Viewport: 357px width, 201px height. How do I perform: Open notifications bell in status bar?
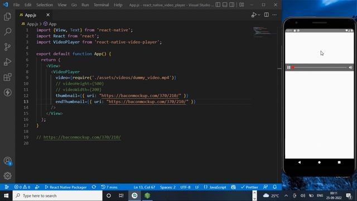tap(275, 187)
